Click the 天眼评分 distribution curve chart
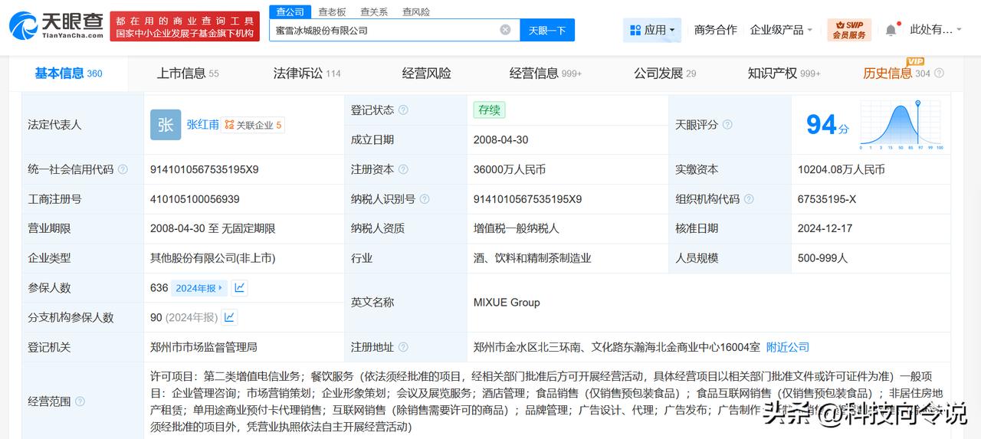Image resolution: width=981 pixels, height=439 pixels. (x=901, y=125)
